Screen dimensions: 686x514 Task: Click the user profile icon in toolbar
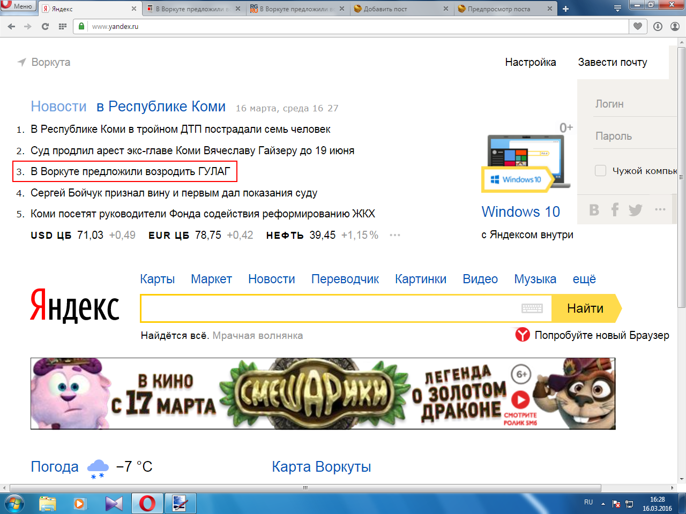coord(675,26)
